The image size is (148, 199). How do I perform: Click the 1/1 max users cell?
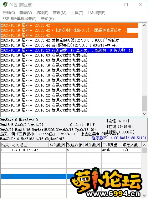point(132,150)
